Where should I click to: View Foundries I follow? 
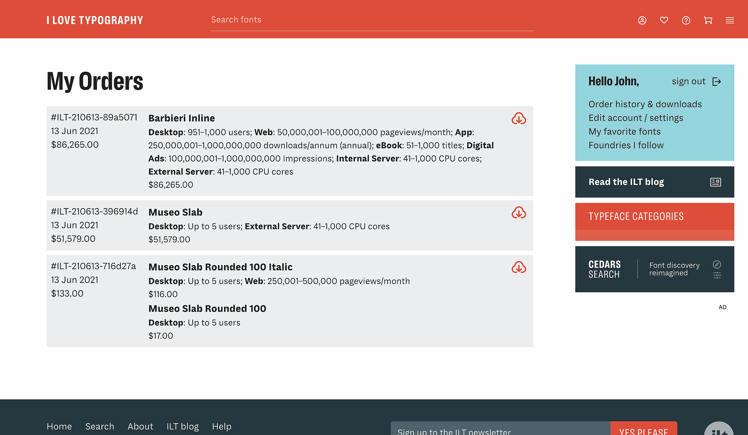(x=626, y=145)
